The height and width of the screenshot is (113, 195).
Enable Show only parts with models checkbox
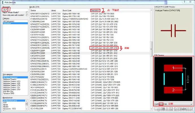27,15
